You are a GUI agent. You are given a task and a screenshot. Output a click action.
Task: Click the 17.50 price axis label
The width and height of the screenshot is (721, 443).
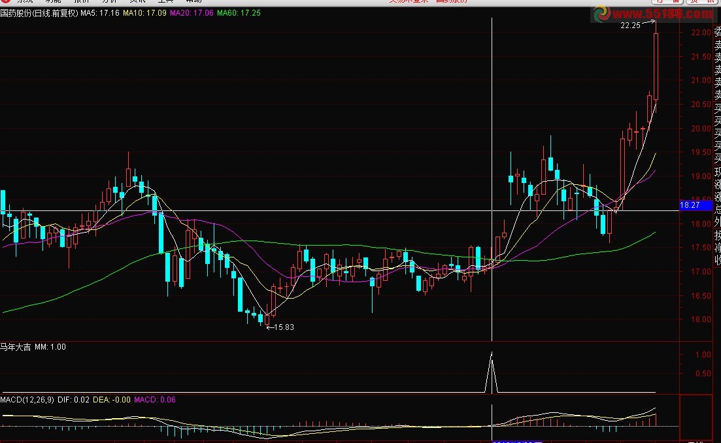[701, 248]
